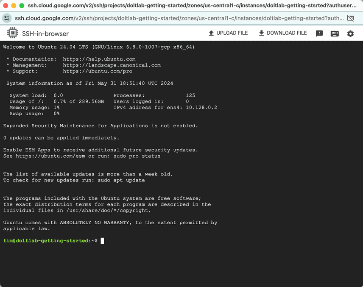Click the 'sudo pro status' text
This screenshot has width=363, height=287.
pos(137,156)
